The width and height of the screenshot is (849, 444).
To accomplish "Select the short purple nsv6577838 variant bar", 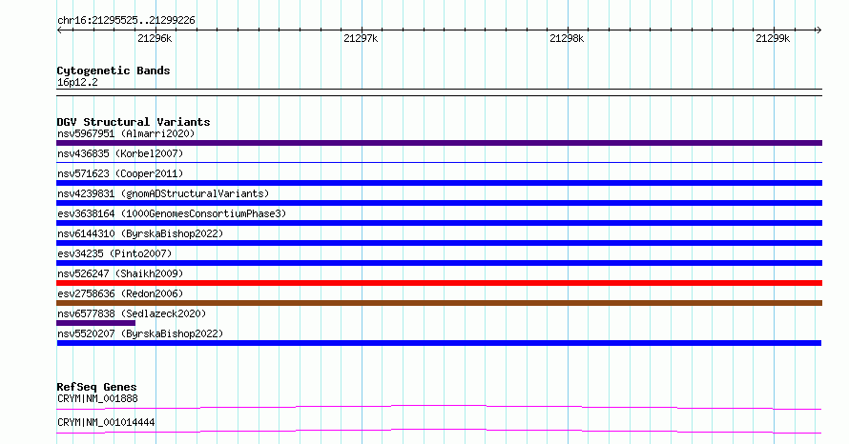I will click(95, 323).
